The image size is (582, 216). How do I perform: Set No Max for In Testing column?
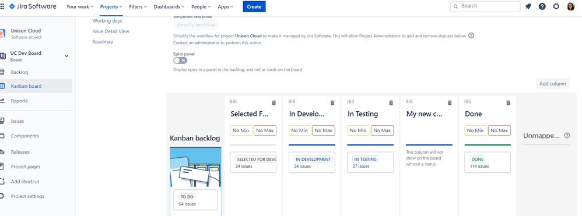coord(382,130)
